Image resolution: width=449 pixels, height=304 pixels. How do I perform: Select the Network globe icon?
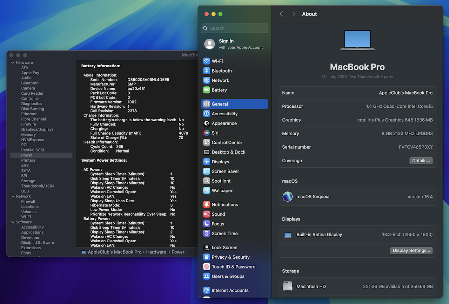pos(207,80)
